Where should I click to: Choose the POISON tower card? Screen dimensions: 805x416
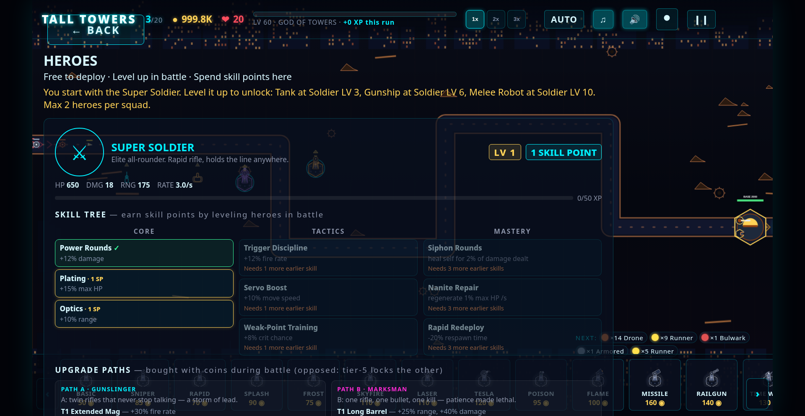click(x=541, y=385)
